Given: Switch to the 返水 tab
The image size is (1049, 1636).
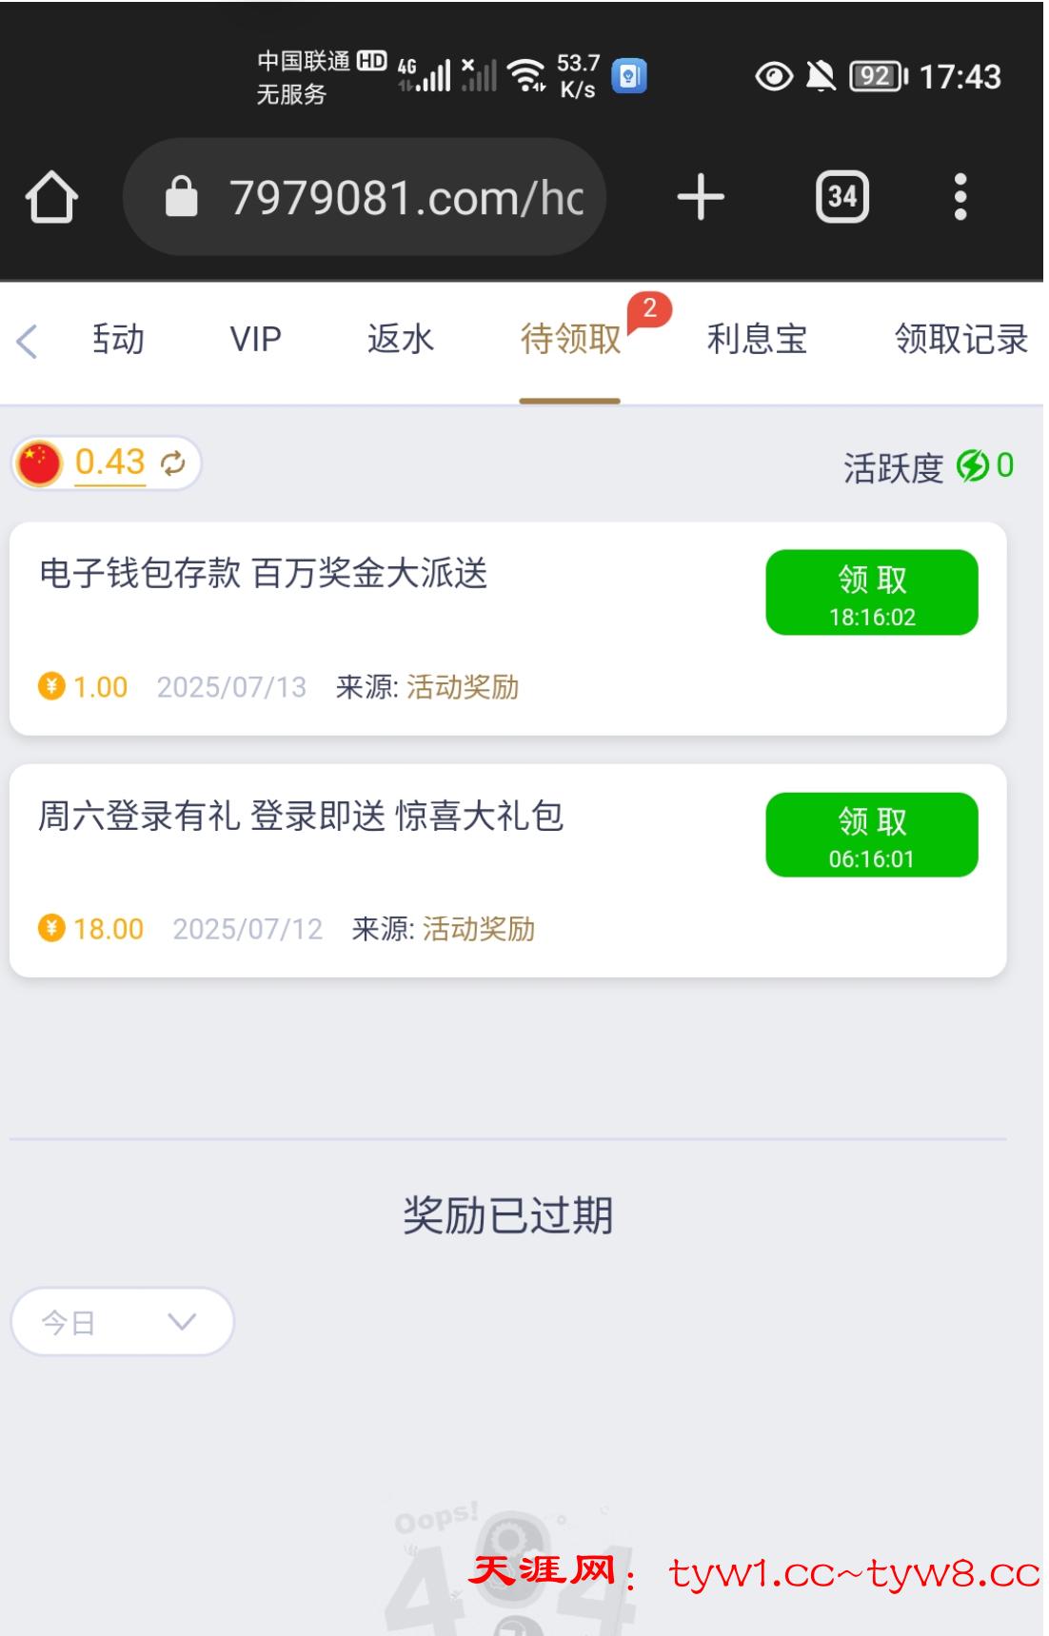Looking at the screenshot, I should pyautogui.click(x=400, y=340).
